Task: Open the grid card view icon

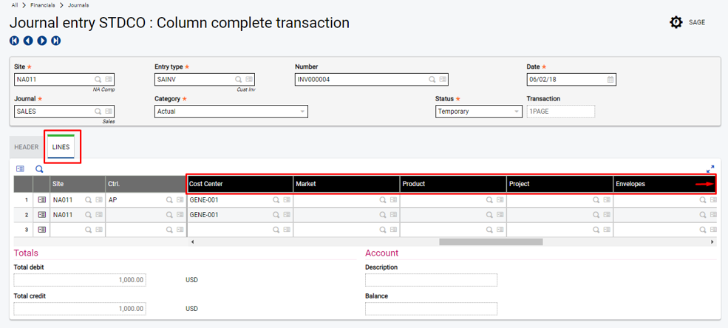Action: coord(21,169)
